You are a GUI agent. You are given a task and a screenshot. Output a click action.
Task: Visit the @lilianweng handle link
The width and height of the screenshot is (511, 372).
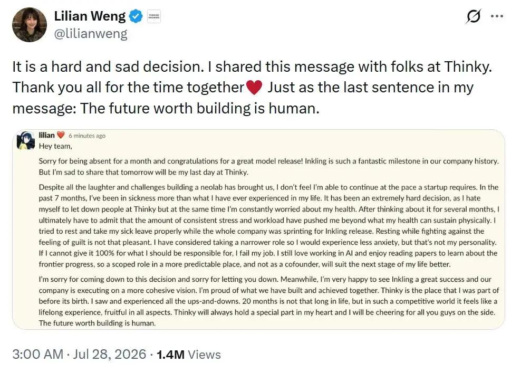point(91,34)
